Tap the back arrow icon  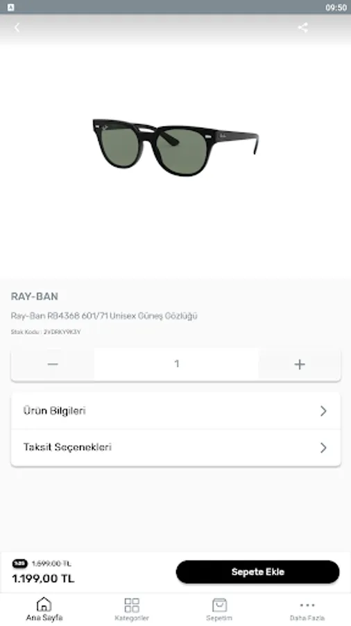[17, 28]
